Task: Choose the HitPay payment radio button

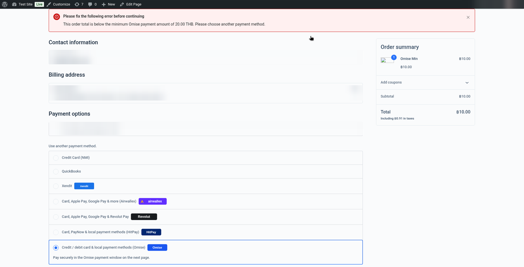Action: tap(56, 232)
